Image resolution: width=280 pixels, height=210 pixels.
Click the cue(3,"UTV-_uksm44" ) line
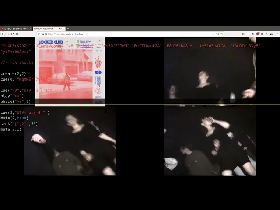point(25,112)
